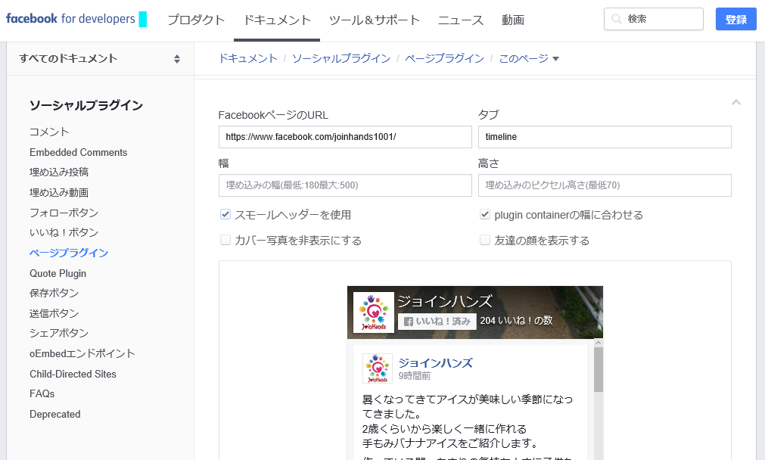The height and width of the screenshot is (460, 765).
Task: Open oEmbedエンドポイント in the sidebar
Action: [x=82, y=353]
